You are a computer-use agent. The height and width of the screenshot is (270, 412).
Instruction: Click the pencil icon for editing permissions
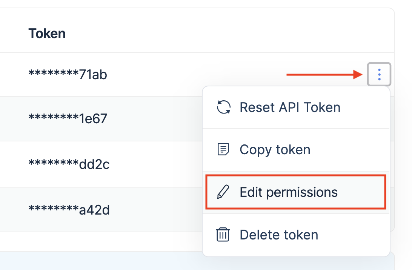click(x=223, y=192)
